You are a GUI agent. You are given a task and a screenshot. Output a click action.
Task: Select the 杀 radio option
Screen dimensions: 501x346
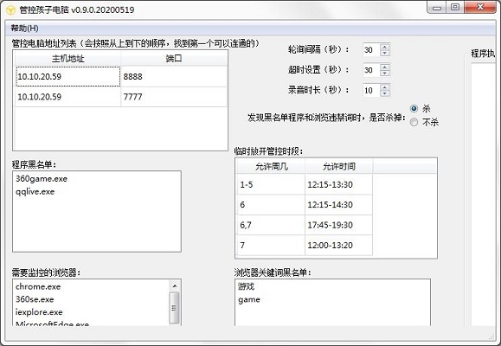pyautogui.click(x=414, y=109)
